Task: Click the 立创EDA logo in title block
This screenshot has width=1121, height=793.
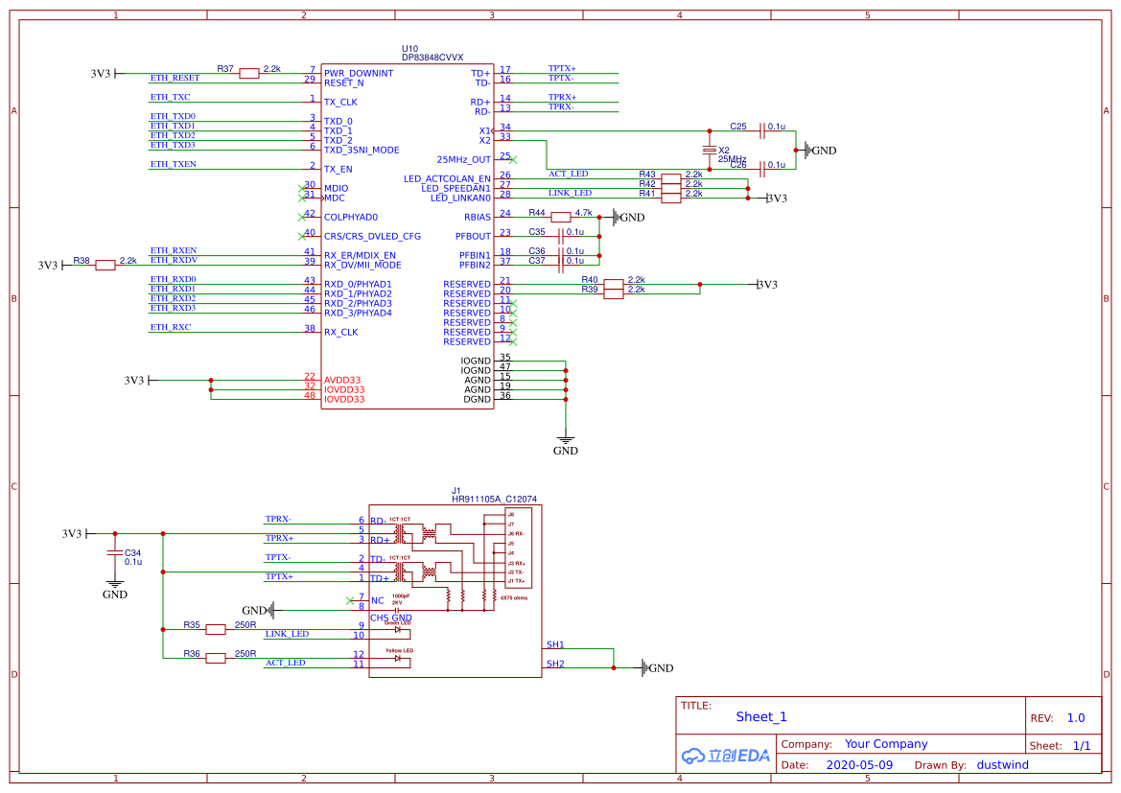Action: pyautogui.click(x=724, y=756)
